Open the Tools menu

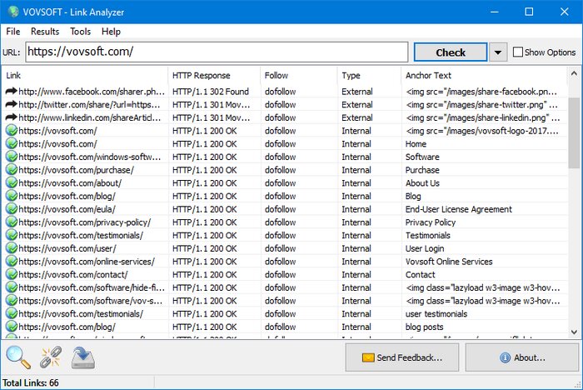[81, 32]
